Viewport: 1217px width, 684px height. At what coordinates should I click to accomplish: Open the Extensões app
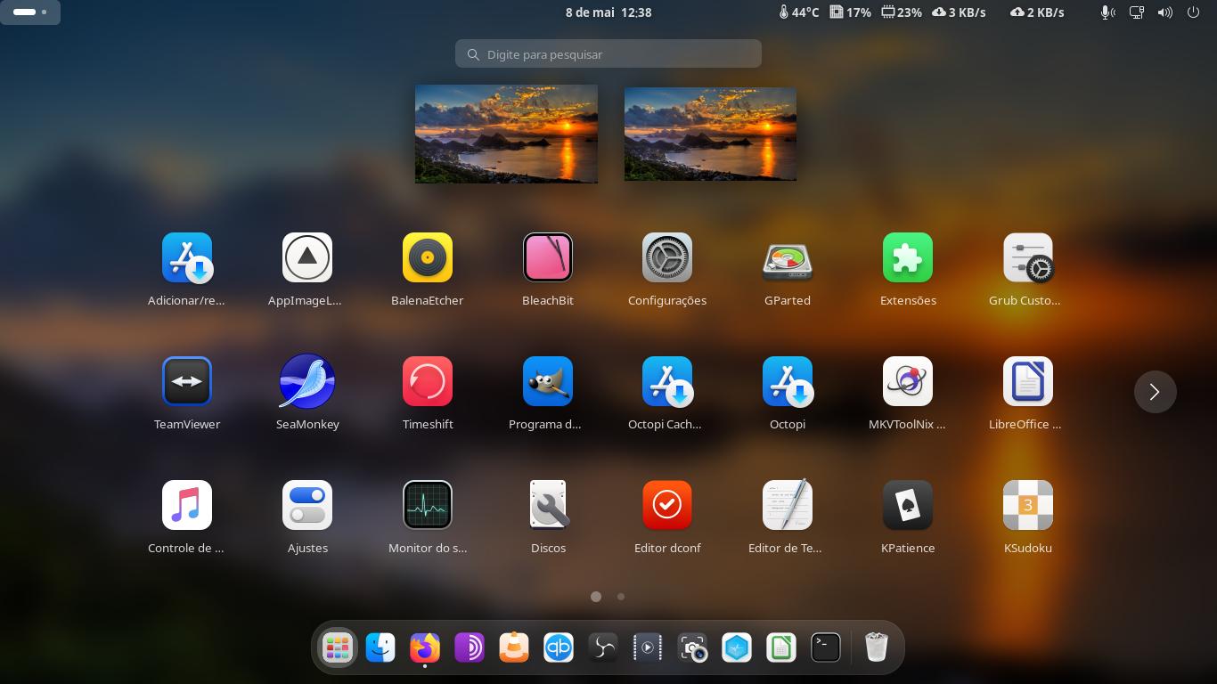click(x=908, y=257)
